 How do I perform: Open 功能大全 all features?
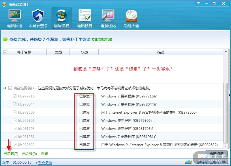132,19
